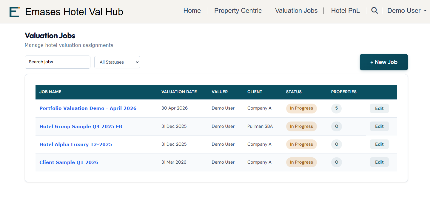Focus the Search jobs input field
430x209 pixels.
[58, 62]
